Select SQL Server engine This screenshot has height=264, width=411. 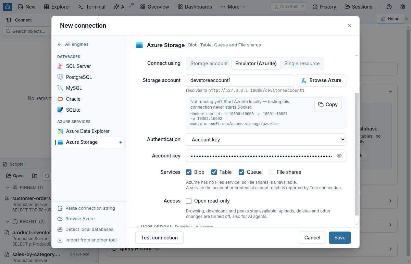pyautogui.click(x=89, y=66)
